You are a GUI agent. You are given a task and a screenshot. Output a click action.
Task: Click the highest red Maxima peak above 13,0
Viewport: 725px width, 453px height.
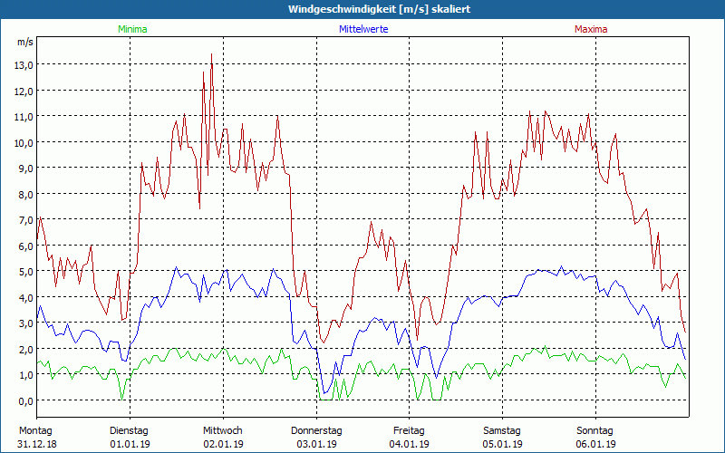211,54
